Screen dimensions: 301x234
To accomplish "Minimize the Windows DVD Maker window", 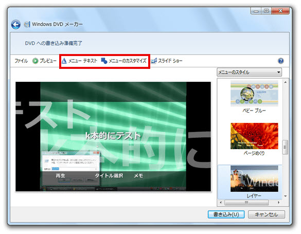I will coord(256,11).
